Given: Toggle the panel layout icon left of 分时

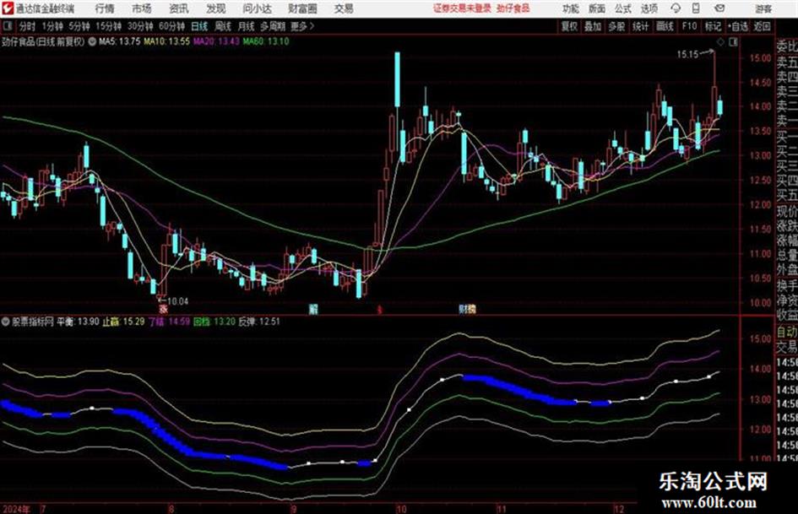Looking at the screenshot, I should (7, 26).
